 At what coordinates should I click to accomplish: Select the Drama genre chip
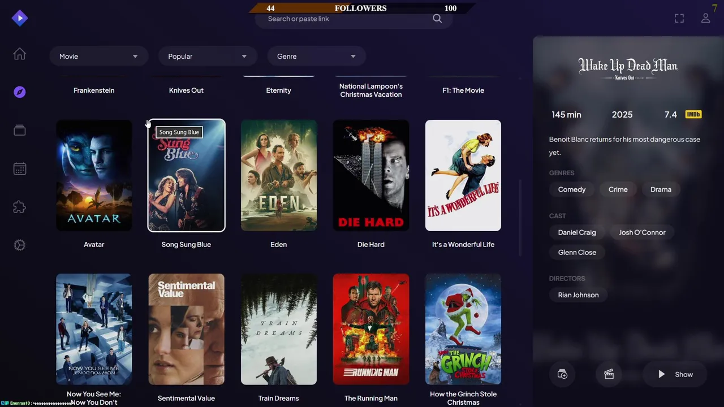(661, 189)
